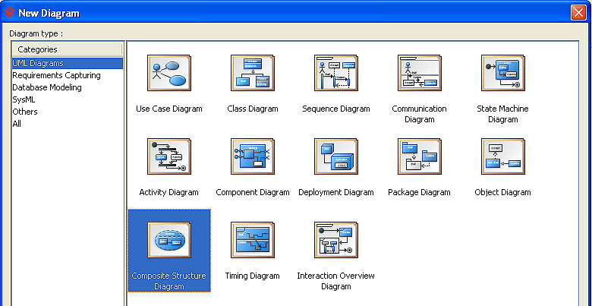Switch to the Database Modeling category
Viewport: 592px width, 306px height.
point(47,87)
